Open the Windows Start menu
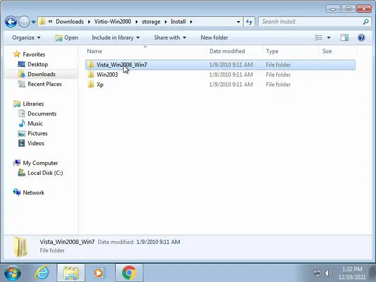 coord(12,273)
